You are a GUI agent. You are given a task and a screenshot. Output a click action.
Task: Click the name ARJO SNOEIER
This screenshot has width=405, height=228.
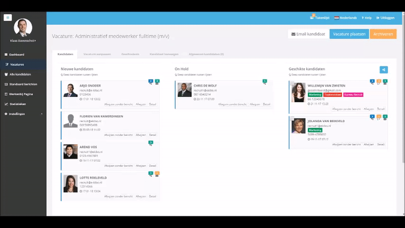(90, 86)
